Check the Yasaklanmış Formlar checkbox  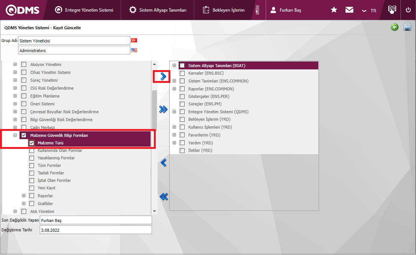(31, 158)
